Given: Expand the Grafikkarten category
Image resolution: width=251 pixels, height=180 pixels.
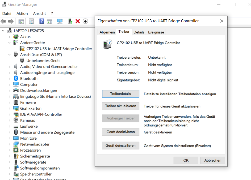Looking at the screenshot, I should (x=10, y=108).
